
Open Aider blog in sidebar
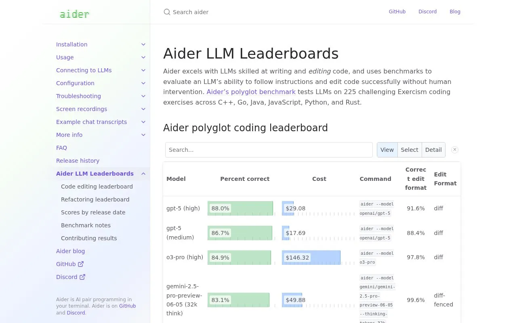point(71,251)
